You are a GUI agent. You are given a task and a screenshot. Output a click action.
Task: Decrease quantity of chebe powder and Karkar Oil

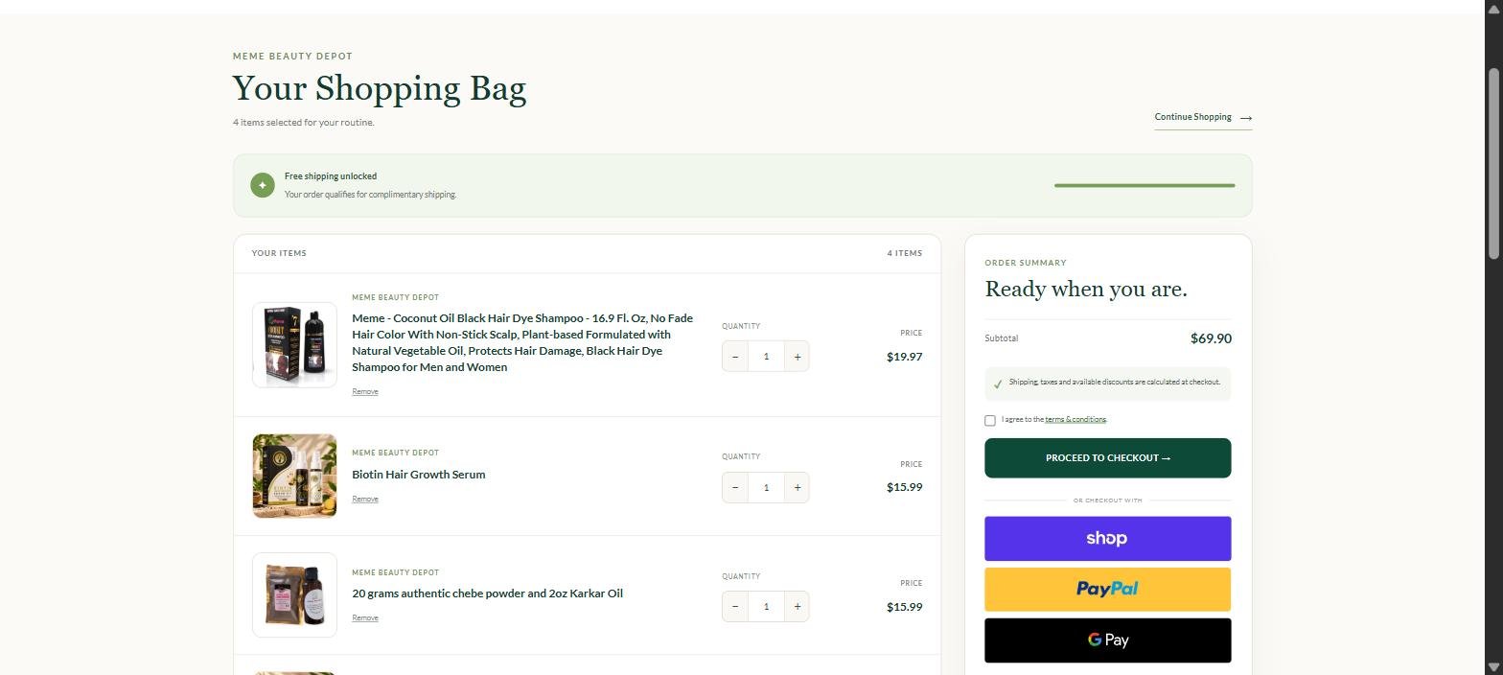[735, 606]
